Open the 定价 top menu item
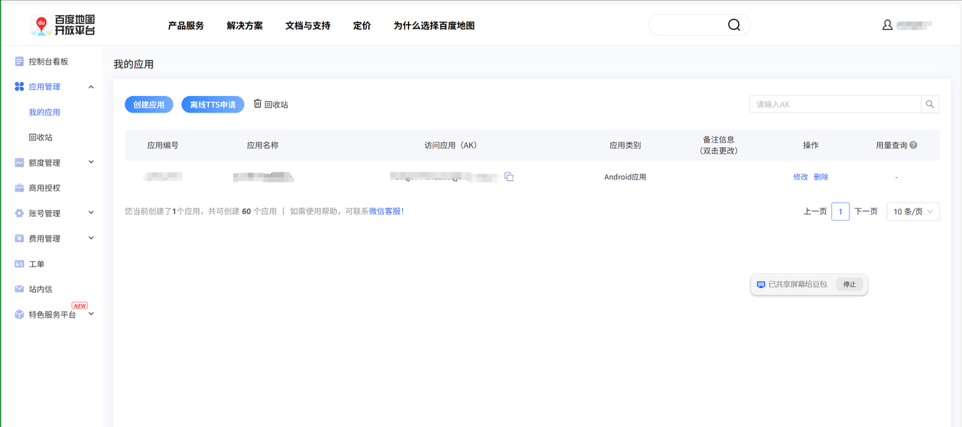962x427 pixels. [362, 26]
